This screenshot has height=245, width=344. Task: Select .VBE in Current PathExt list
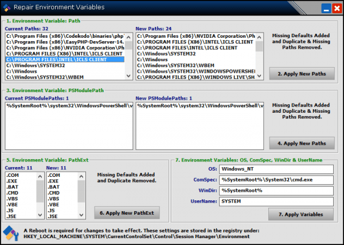click(x=21, y=205)
